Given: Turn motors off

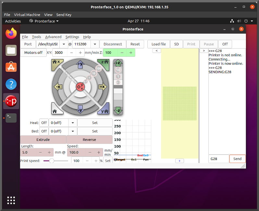Looking at the screenshot, I should (x=33, y=53).
